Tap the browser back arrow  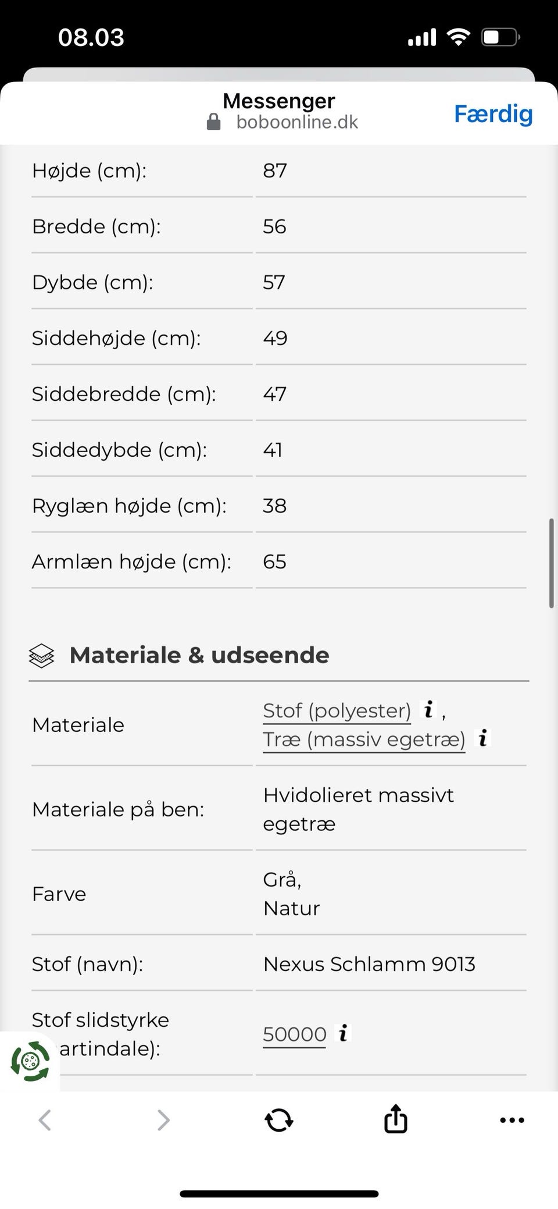coord(45,1119)
